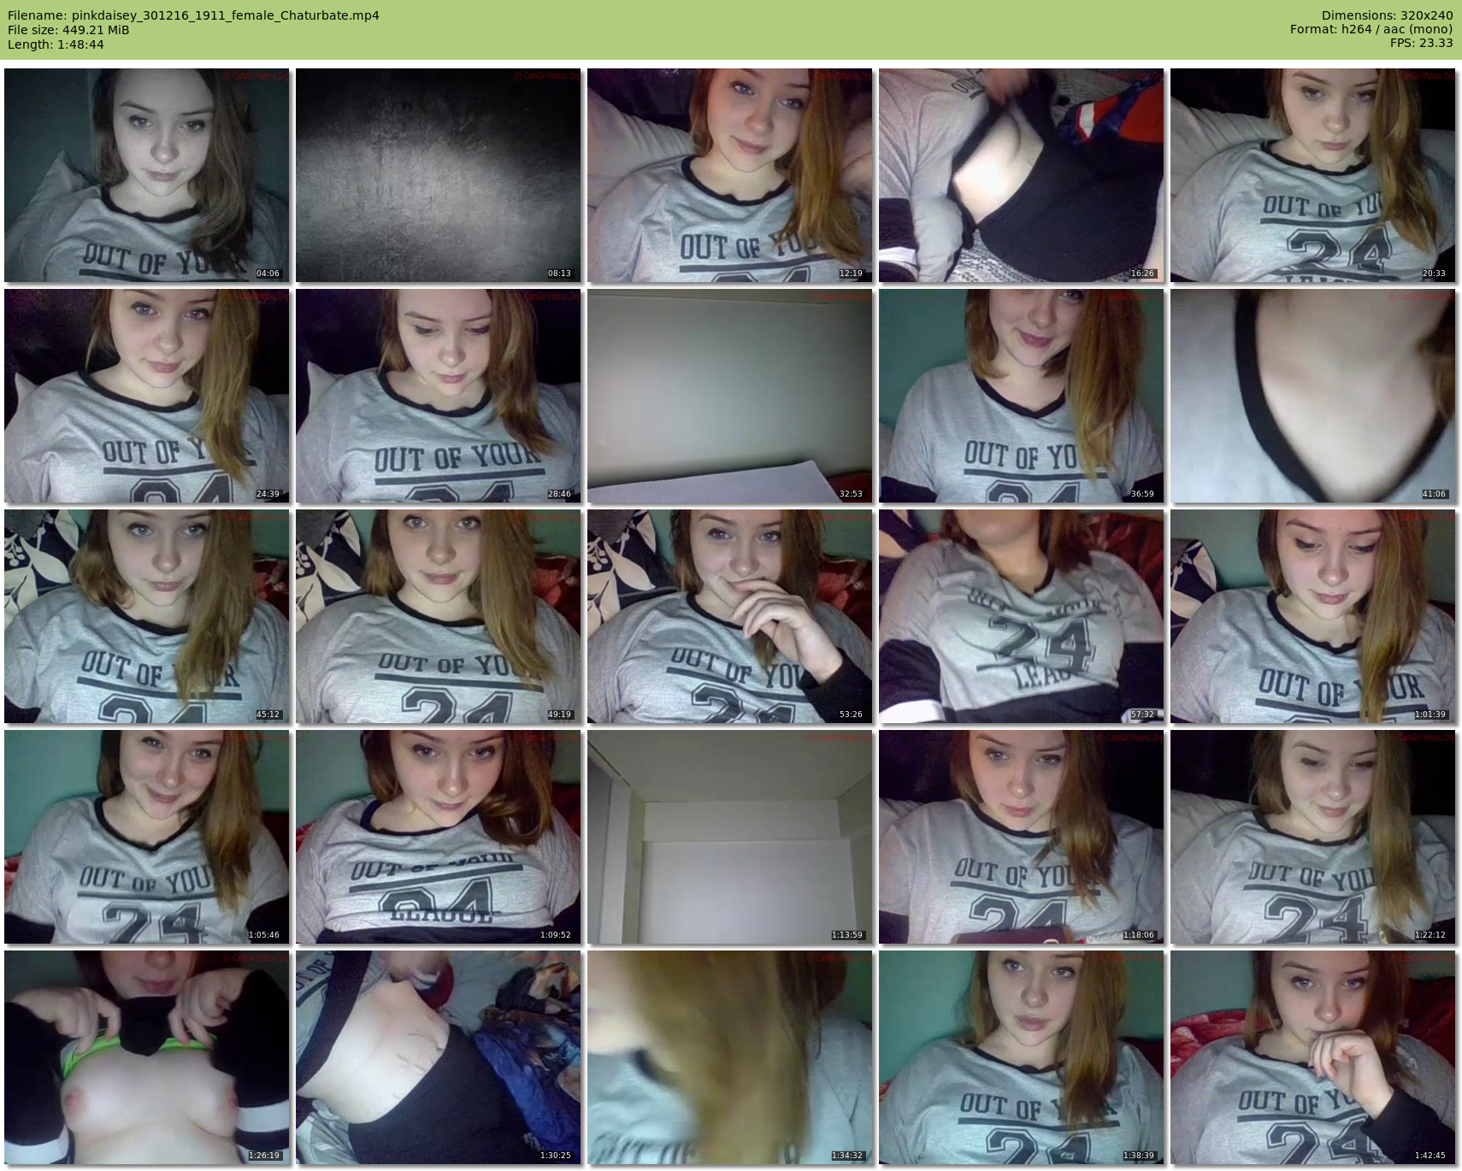Screen dimensions: 1462x1171
Task: Open the thumbnail stamped 04:06
Action: coord(147,175)
